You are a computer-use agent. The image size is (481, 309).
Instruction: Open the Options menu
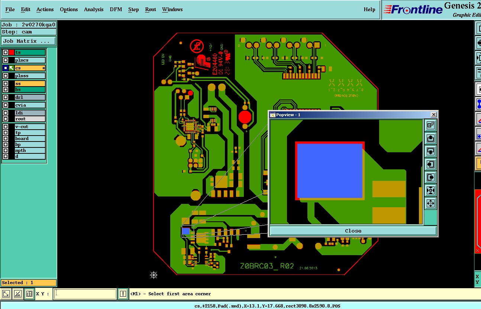click(x=69, y=9)
